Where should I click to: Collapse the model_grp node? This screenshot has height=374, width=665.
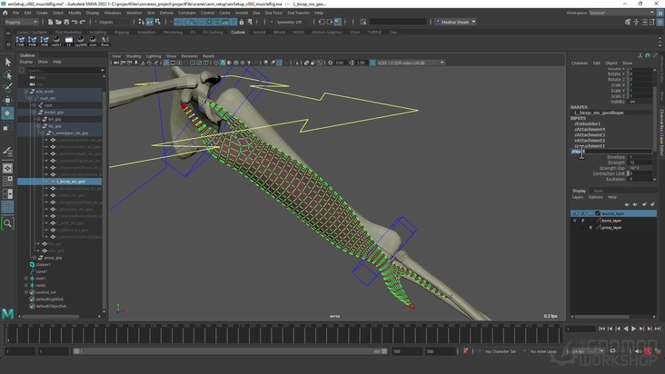point(35,113)
